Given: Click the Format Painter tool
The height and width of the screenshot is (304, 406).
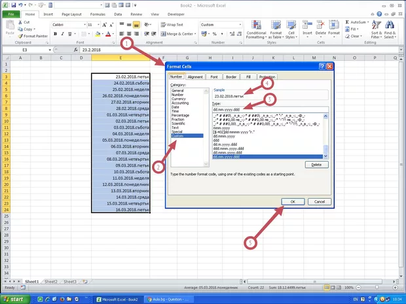Looking at the screenshot, I should click(x=34, y=35).
